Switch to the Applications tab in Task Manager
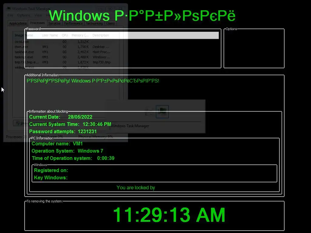 [18, 23]
